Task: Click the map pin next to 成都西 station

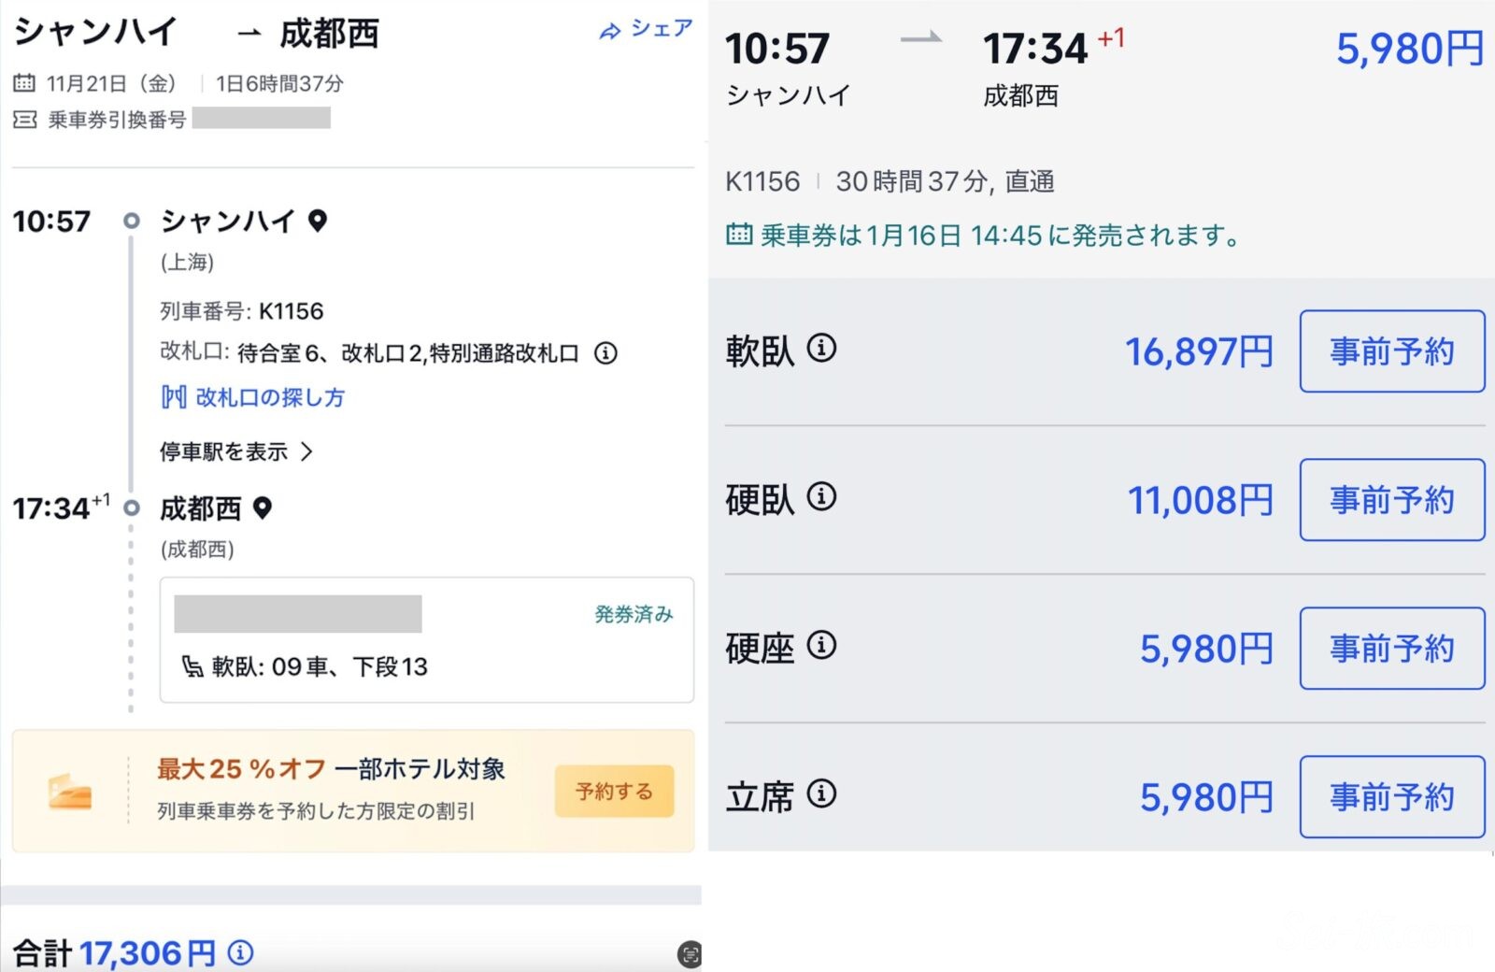Action: [x=263, y=507]
